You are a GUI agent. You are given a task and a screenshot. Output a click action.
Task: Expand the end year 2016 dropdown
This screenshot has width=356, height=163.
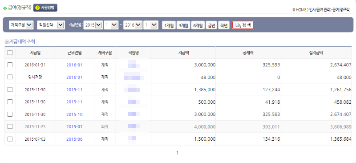[x=133, y=25]
